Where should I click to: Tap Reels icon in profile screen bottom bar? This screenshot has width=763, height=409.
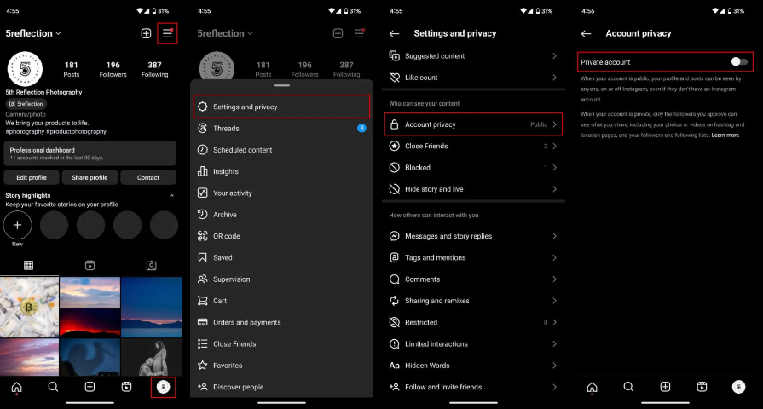coord(126,387)
